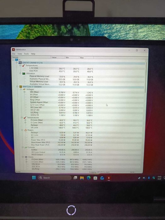The height and width of the screenshot is (220, 165).
Task: Click the Max column header
Action: (86, 58)
